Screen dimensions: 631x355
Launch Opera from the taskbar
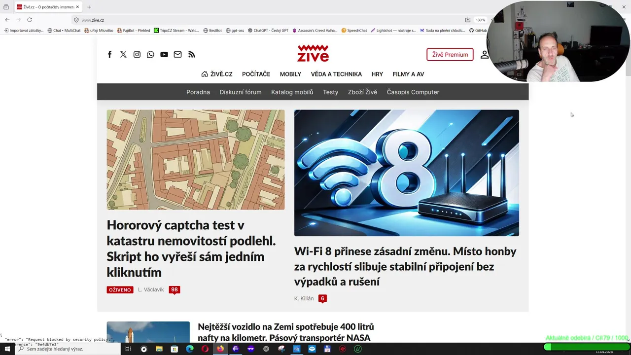(205, 349)
